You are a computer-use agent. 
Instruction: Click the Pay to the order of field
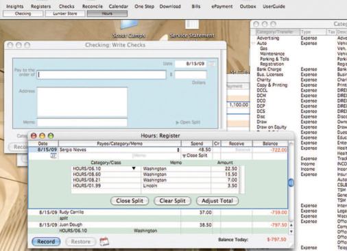(101, 75)
